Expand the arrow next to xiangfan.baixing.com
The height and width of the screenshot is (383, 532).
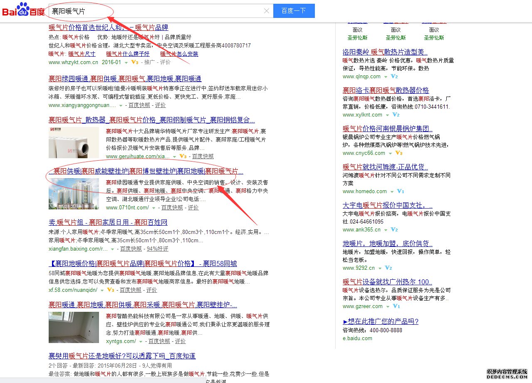coord(112,249)
